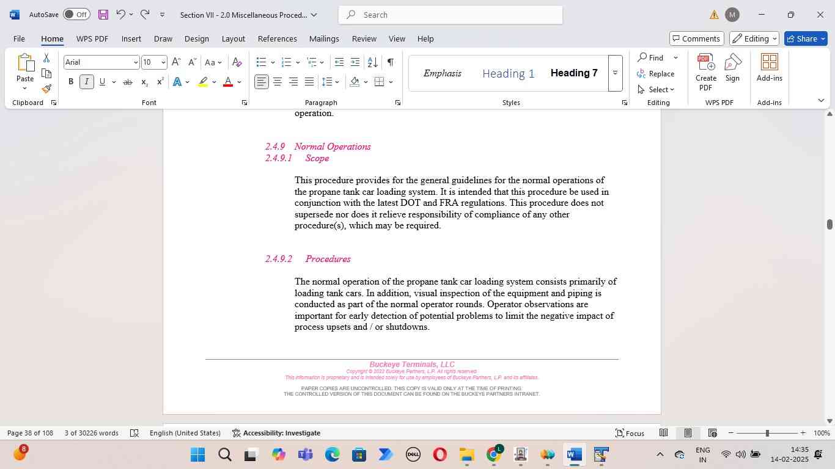Viewport: 835px width, 469px height.
Task: Click the Search box in title bar
Action: click(451, 15)
